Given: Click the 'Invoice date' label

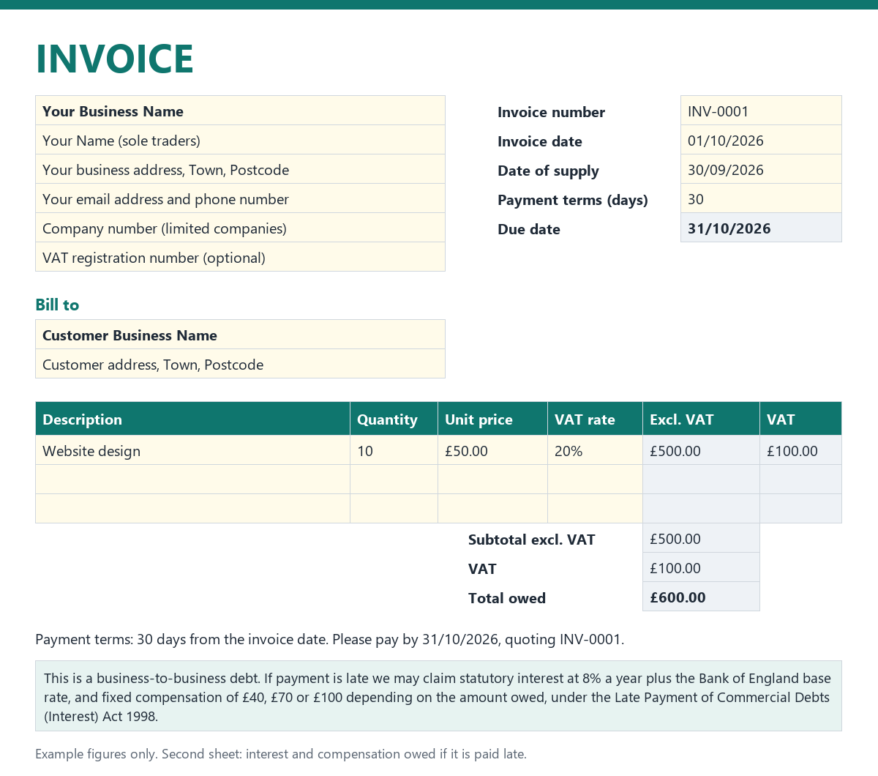Looking at the screenshot, I should (x=540, y=141).
